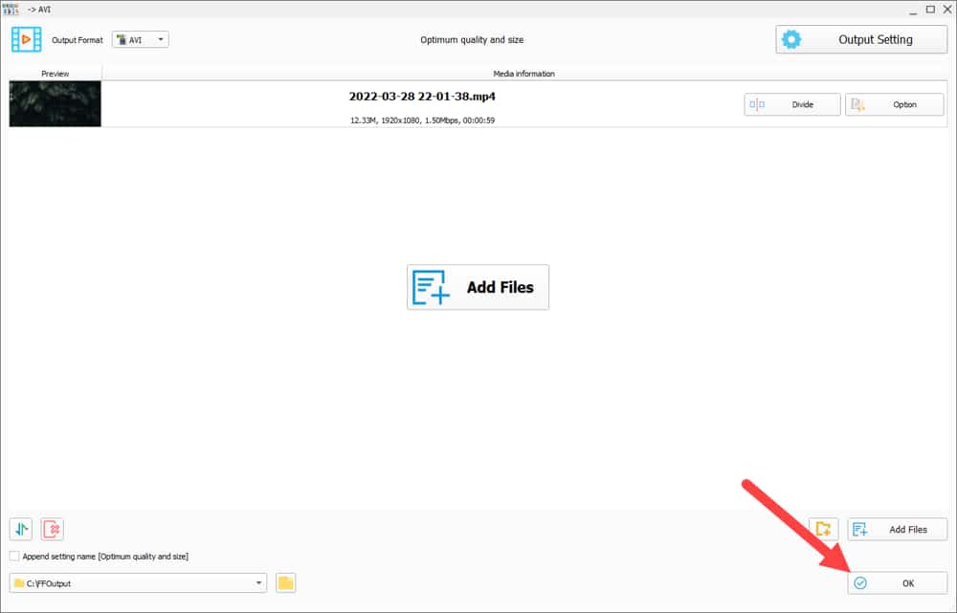Clear the file list using the red remove icon

[x=53, y=529]
